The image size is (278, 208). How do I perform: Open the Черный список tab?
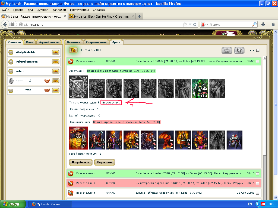click(x=49, y=42)
